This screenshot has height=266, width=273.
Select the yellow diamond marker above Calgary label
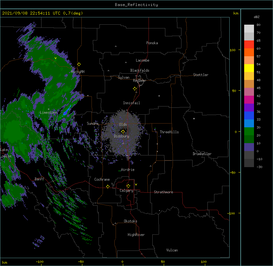coord(128,186)
